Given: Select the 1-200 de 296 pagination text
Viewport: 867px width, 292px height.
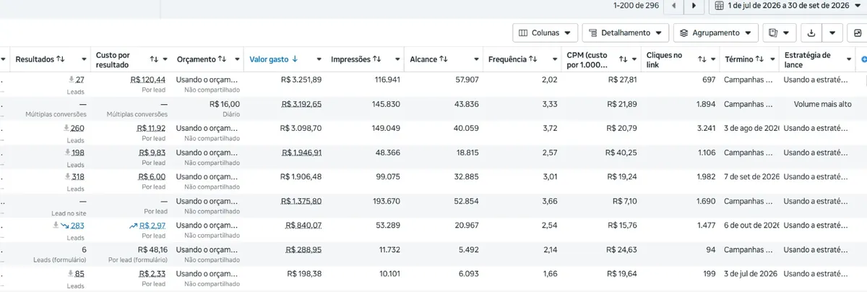Looking at the screenshot, I should pos(636,6).
